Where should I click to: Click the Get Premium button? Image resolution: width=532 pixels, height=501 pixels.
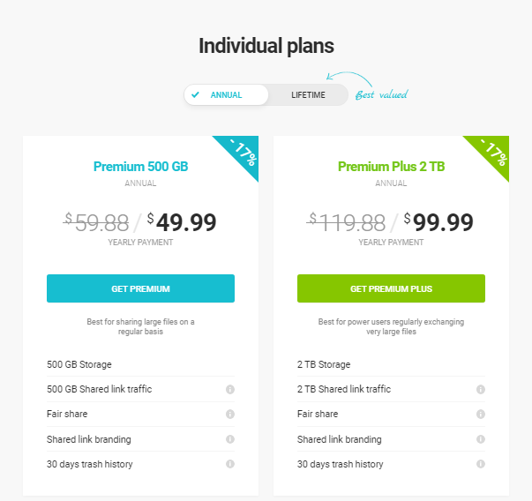click(140, 288)
